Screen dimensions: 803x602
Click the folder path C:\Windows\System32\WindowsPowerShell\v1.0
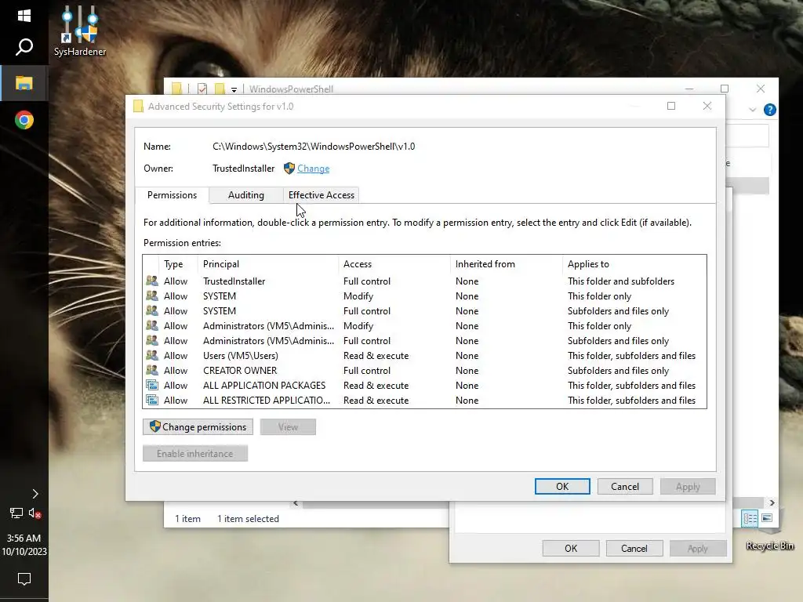pyautogui.click(x=314, y=147)
